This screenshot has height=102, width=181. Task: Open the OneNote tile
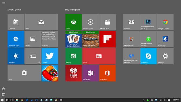point(90,73)
